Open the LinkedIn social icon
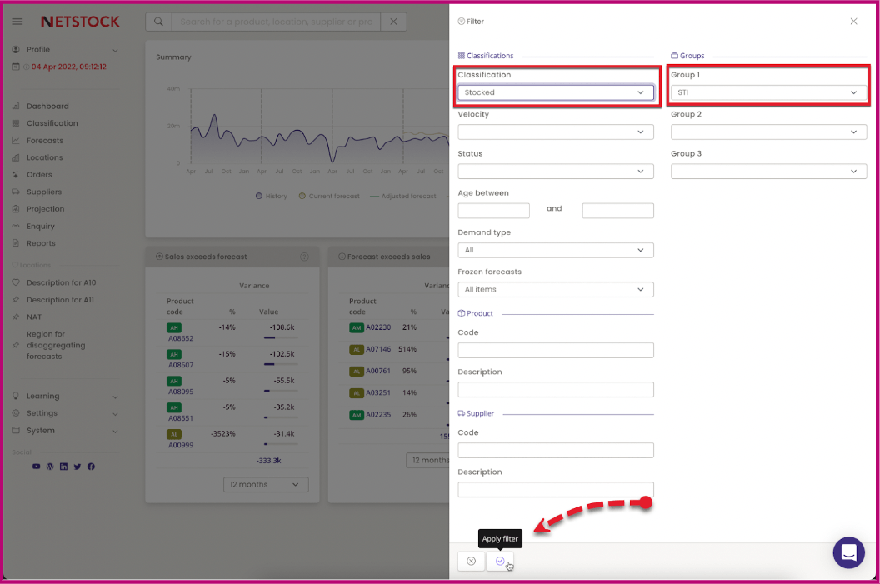This screenshot has height=584, width=880. tap(63, 467)
